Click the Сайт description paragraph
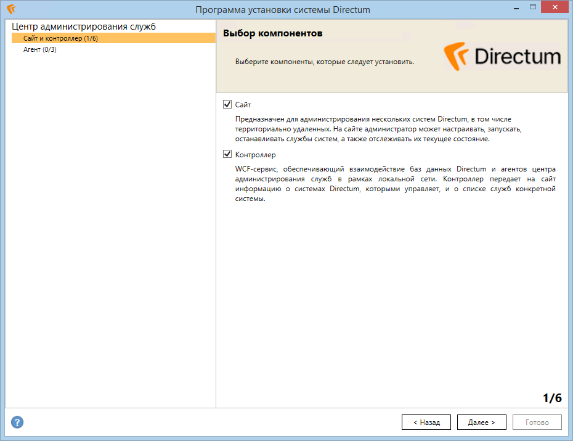The width and height of the screenshot is (573, 441). (x=378, y=129)
